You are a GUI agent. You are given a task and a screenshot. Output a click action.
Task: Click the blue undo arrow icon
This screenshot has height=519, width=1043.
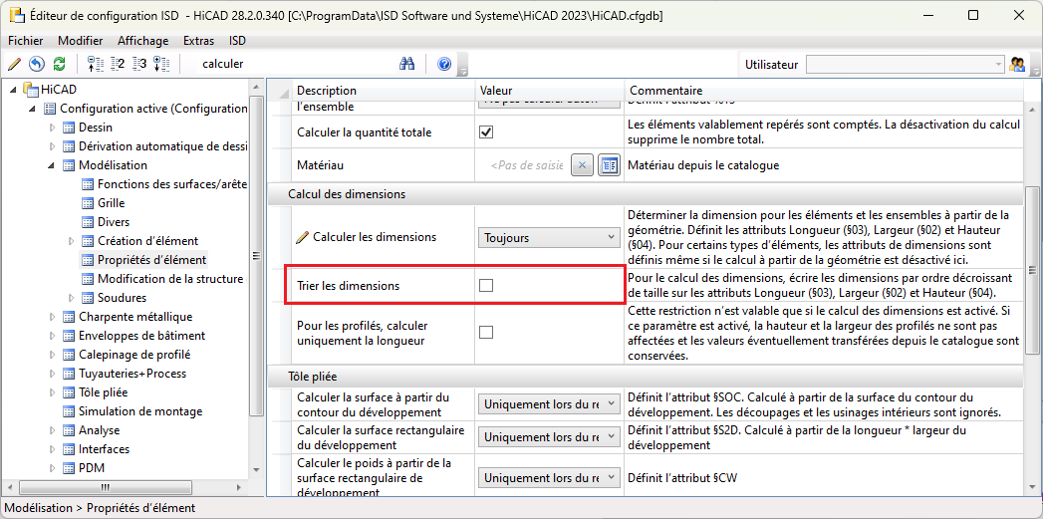click(x=37, y=64)
